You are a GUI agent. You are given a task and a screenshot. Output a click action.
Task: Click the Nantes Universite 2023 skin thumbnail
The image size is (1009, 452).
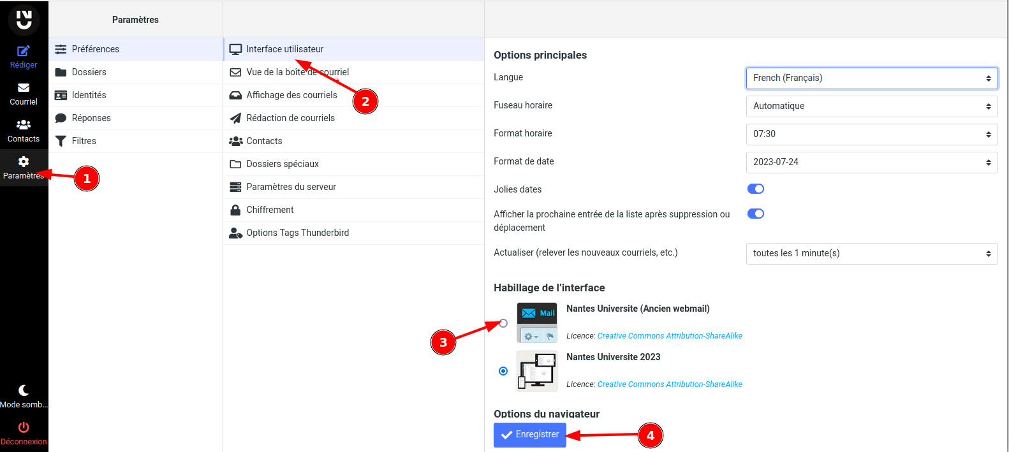coord(536,371)
